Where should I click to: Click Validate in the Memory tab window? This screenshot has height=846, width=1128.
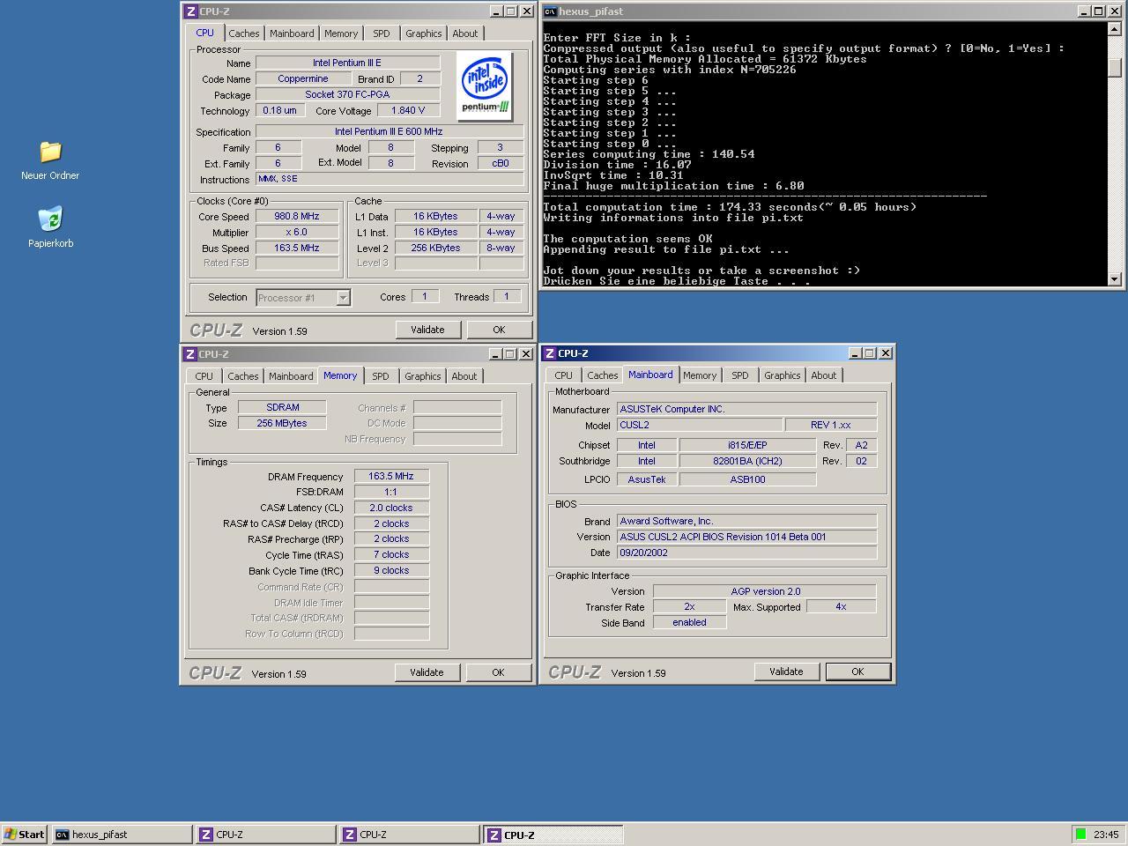click(x=427, y=672)
